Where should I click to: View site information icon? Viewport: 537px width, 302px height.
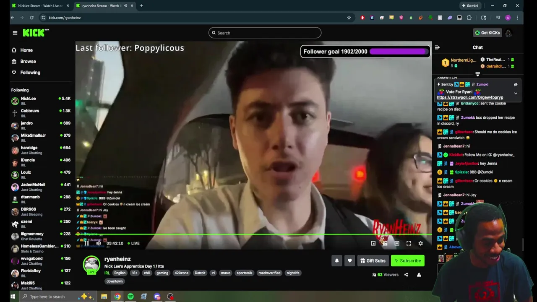point(43,18)
